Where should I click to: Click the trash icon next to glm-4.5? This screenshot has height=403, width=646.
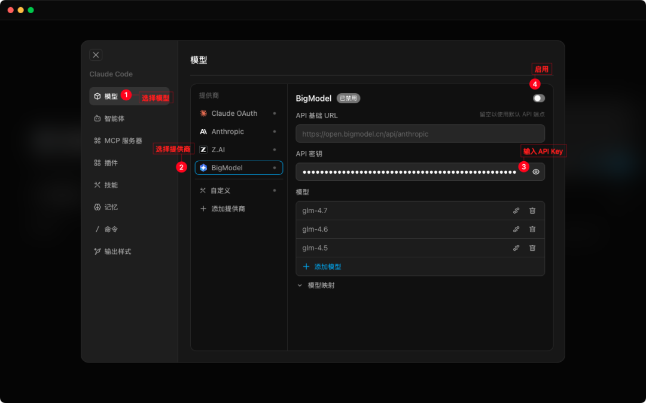tap(532, 248)
